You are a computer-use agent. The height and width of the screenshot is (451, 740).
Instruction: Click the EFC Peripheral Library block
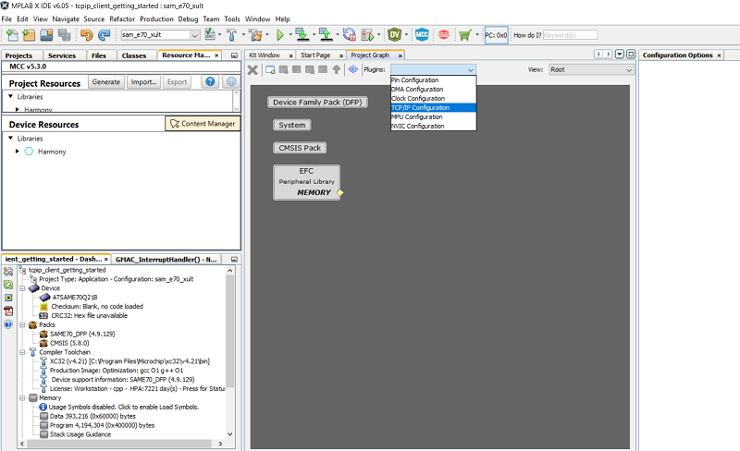click(306, 182)
